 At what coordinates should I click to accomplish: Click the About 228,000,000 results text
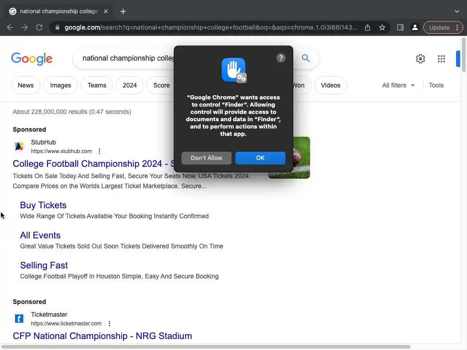click(x=72, y=112)
